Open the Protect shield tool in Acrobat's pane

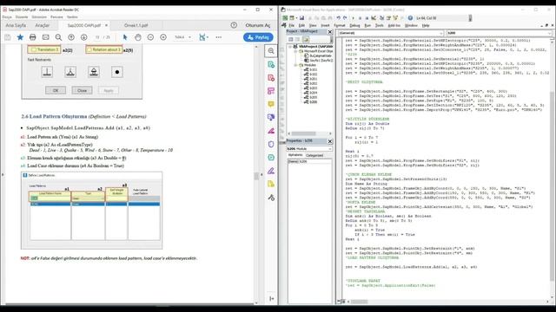point(271,144)
